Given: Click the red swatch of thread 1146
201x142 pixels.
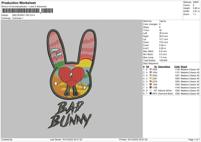Looking at the screenshot, I should (150, 87).
